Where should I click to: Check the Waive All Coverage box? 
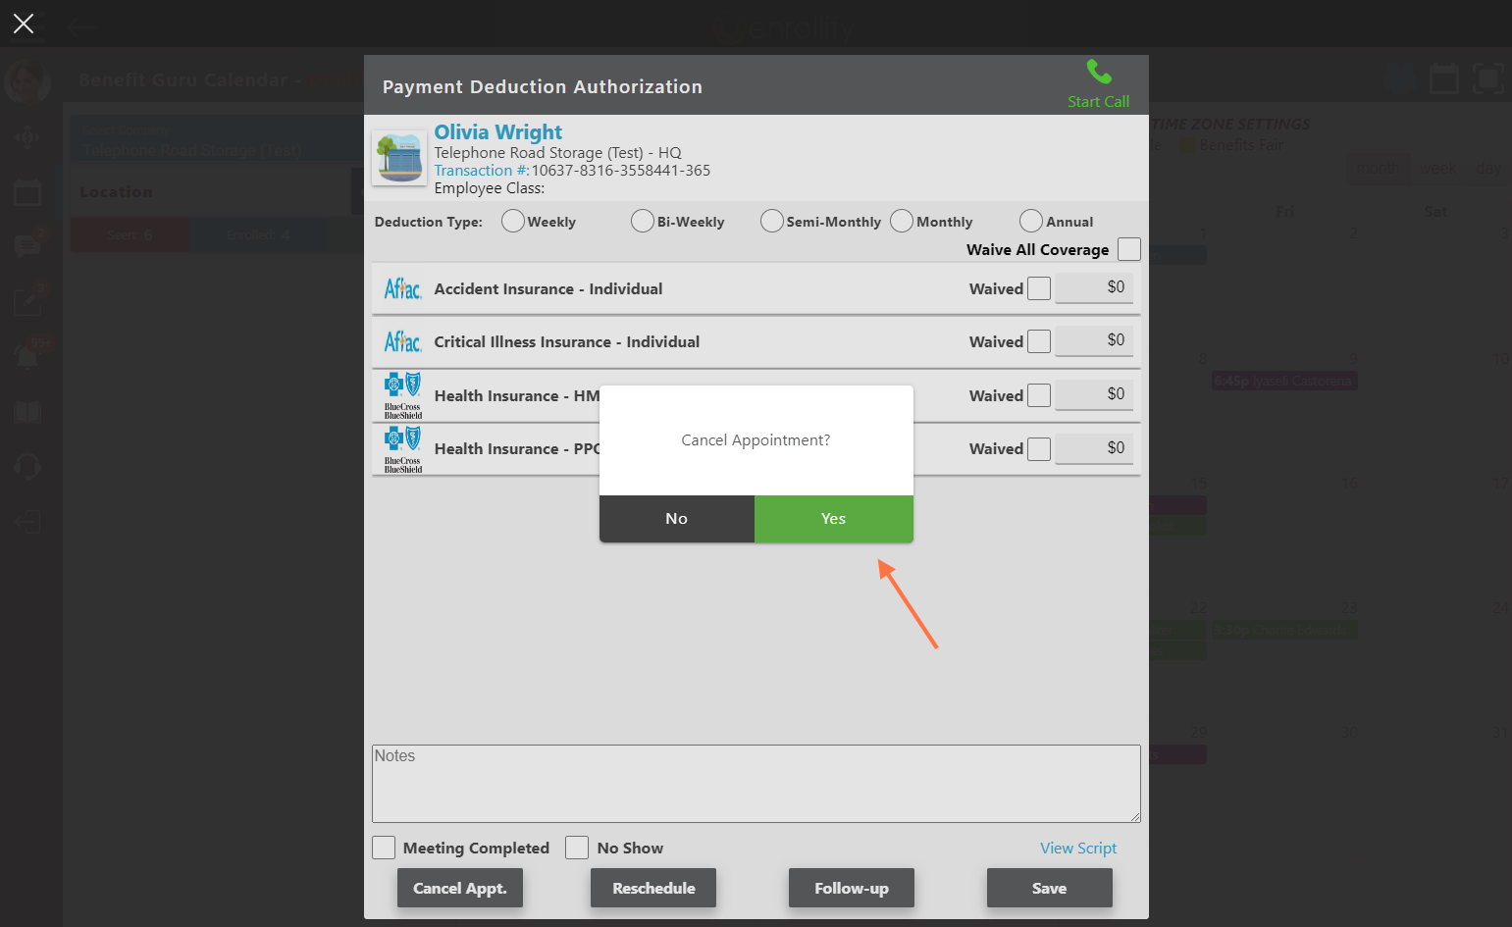(1129, 249)
